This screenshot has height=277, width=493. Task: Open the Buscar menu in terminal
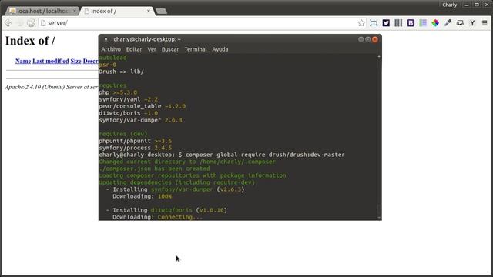tap(170, 49)
